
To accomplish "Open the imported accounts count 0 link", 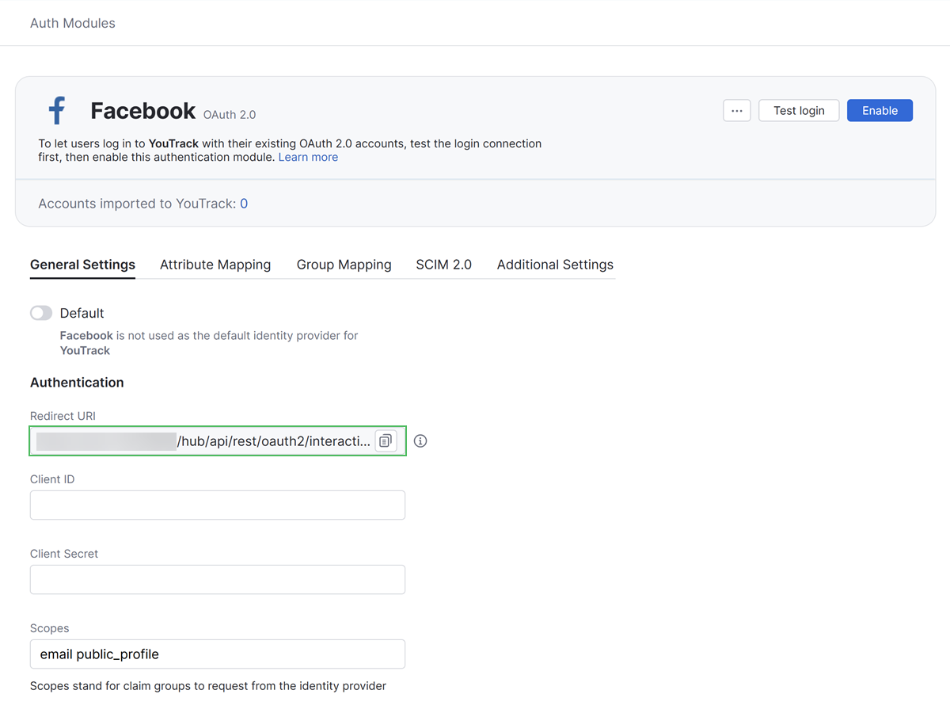I will 244,204.
